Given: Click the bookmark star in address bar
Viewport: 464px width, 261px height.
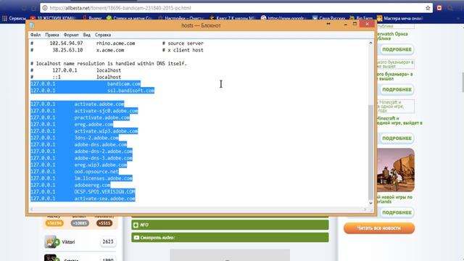Looking at the screenshot, I should pos(428,8).
